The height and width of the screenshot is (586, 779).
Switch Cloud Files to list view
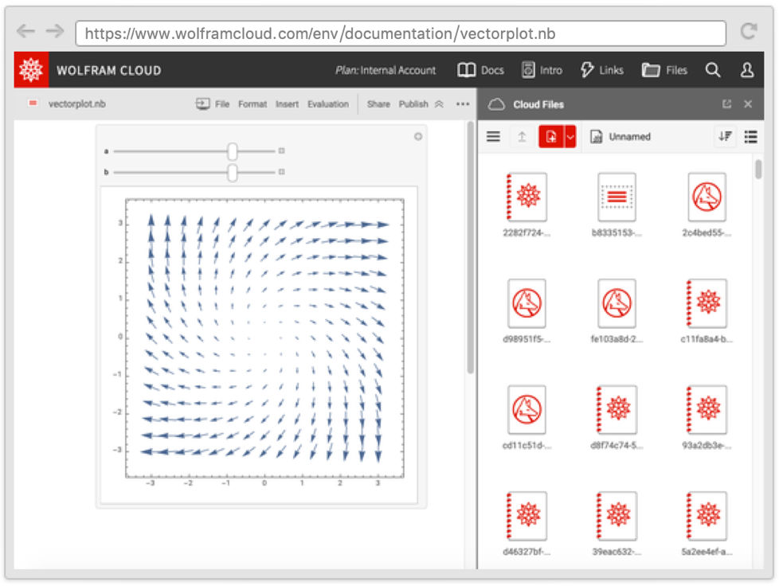(x=750, y=137)
